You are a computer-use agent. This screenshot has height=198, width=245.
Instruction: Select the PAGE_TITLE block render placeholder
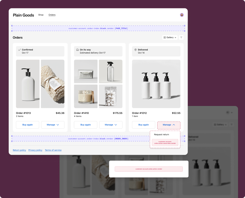pyautogui.click(x=98, y=28)
